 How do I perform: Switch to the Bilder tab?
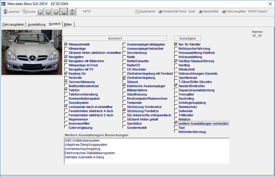click(68, 24)
